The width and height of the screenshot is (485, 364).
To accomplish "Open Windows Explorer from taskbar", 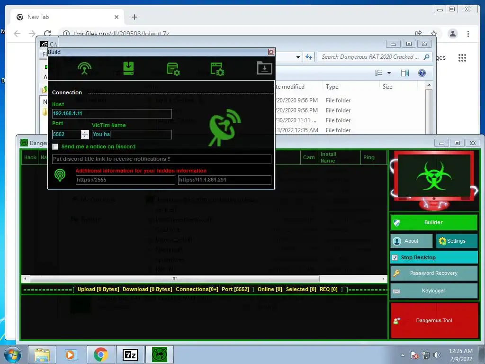I will point(42,355).
